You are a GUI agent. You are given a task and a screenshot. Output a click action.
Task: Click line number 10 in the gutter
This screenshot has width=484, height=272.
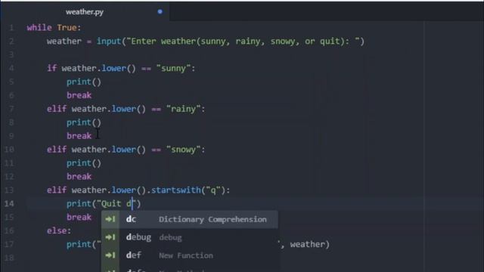[9, 150]
